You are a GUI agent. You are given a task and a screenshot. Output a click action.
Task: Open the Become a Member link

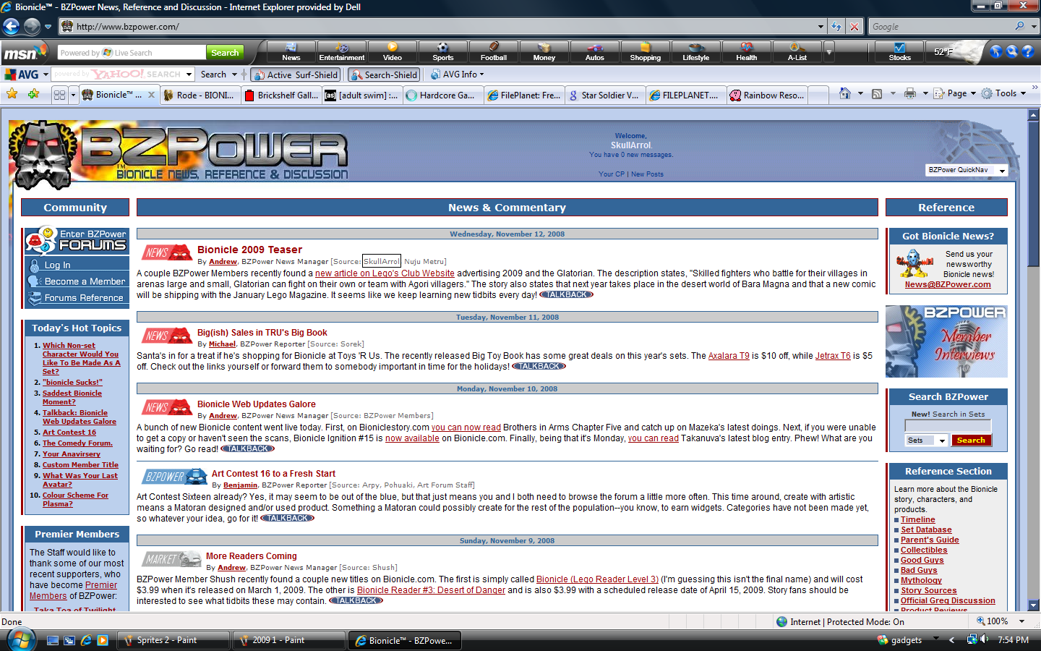pos(85,281)
